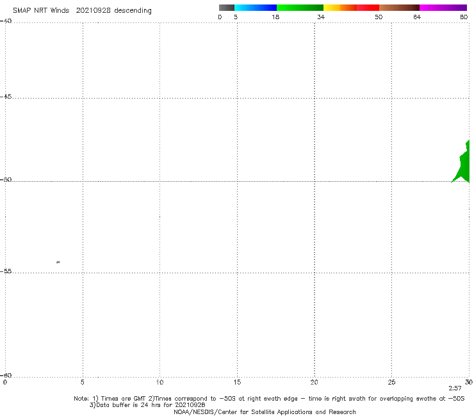The width and height of the screenshot is (474, 416).
Task: Click the 'Note: 1) Times are GMT' line
Action: click(269, 399)
